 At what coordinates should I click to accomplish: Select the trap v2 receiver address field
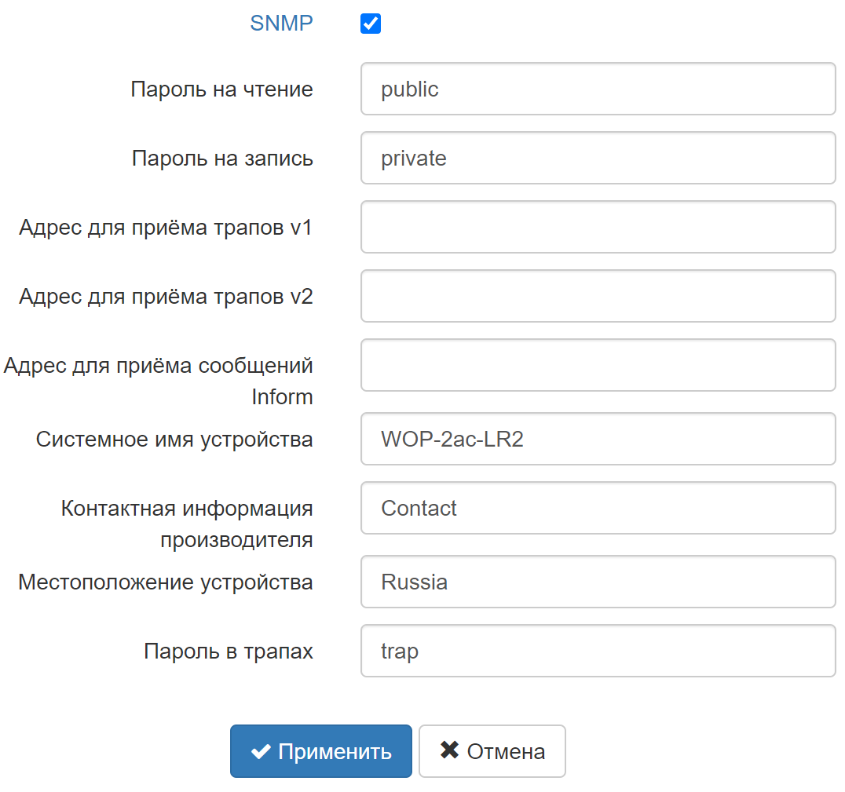598,296
